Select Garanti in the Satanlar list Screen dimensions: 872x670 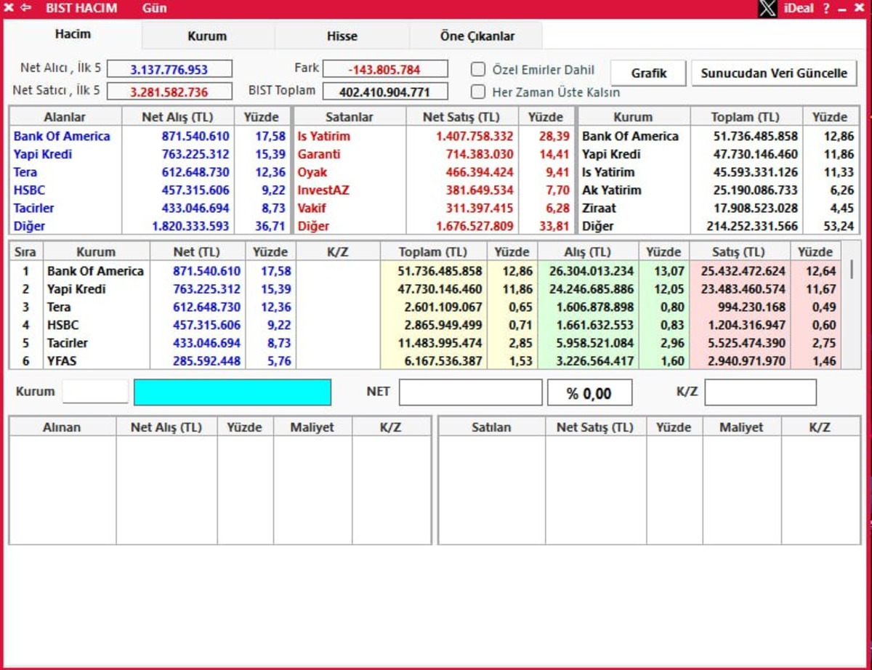pyautogui.click(x=319, y=154)
